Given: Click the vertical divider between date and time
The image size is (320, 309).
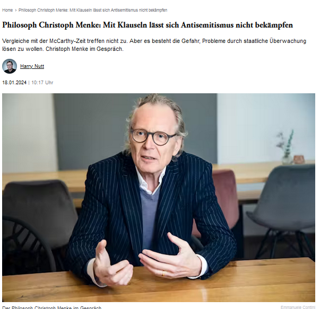Looking at the screenshot, I should click(x=29, y=83).
